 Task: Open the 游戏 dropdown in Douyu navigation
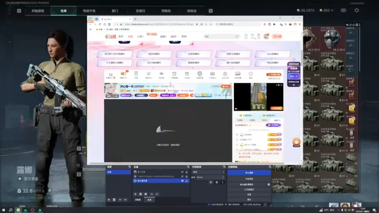[x=174, y=36]
